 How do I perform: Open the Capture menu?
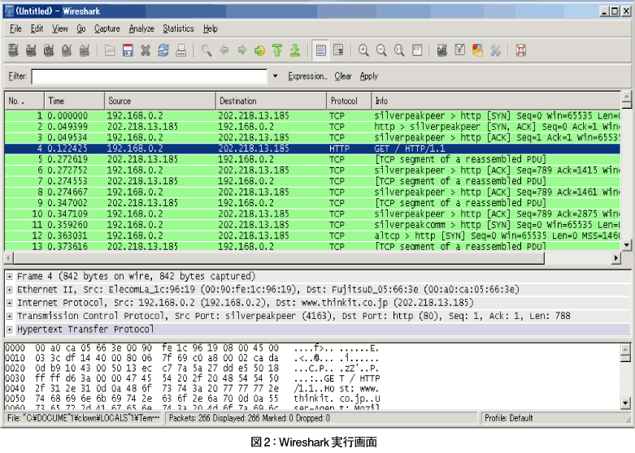coord(107,28)
